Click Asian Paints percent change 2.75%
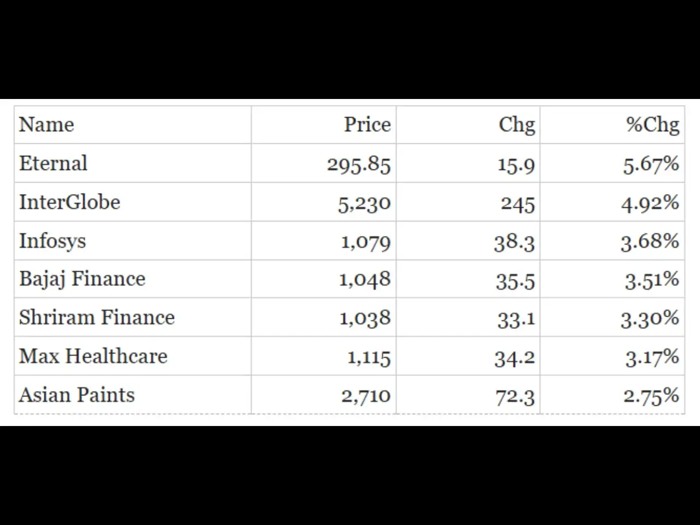Screen dimensions: 700x525 [651, 396]
